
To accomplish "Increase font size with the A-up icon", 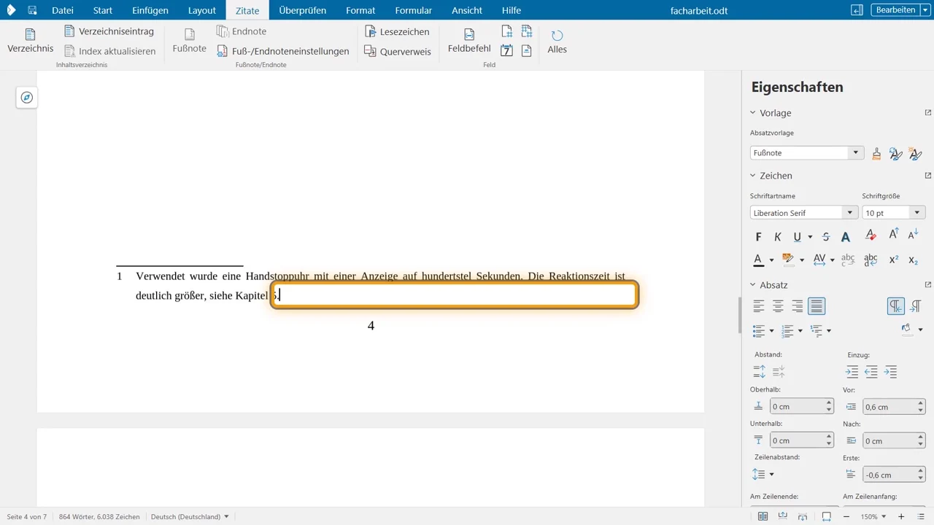I will pos(894,236).
